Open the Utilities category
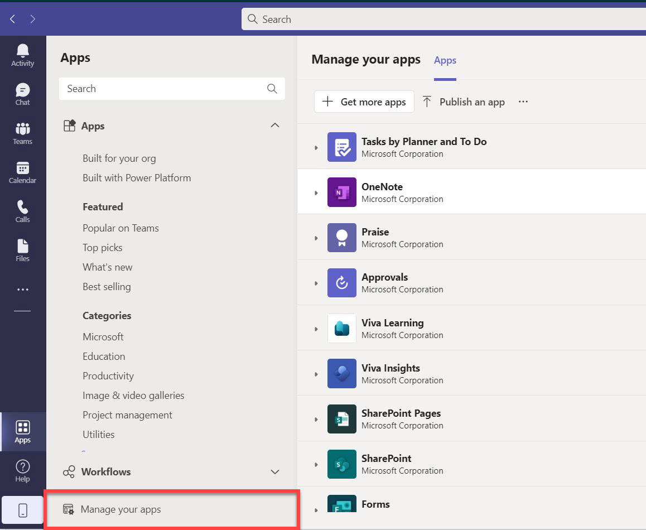This screenshot has width=646, height=530. 99,435
